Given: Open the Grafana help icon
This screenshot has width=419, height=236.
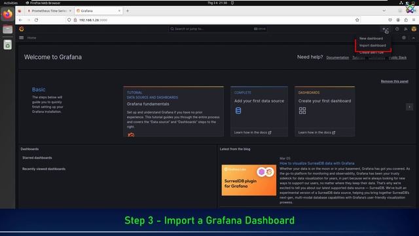Looking at the screenshot, I should 397,29.
